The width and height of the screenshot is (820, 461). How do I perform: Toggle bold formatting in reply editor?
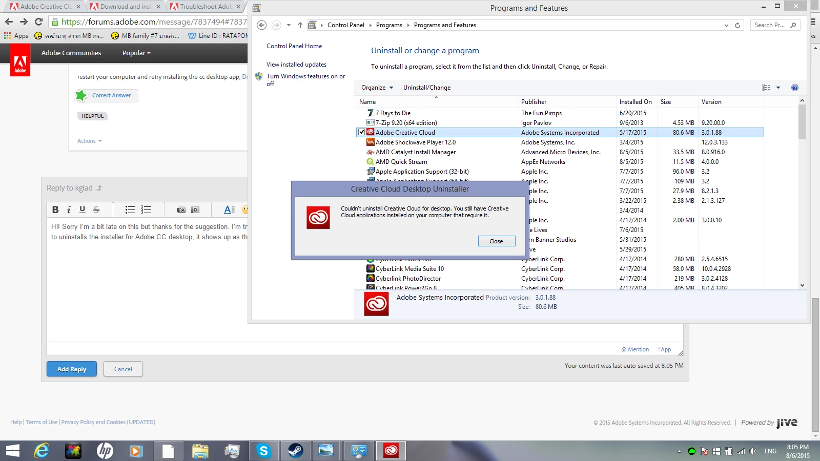55,209
